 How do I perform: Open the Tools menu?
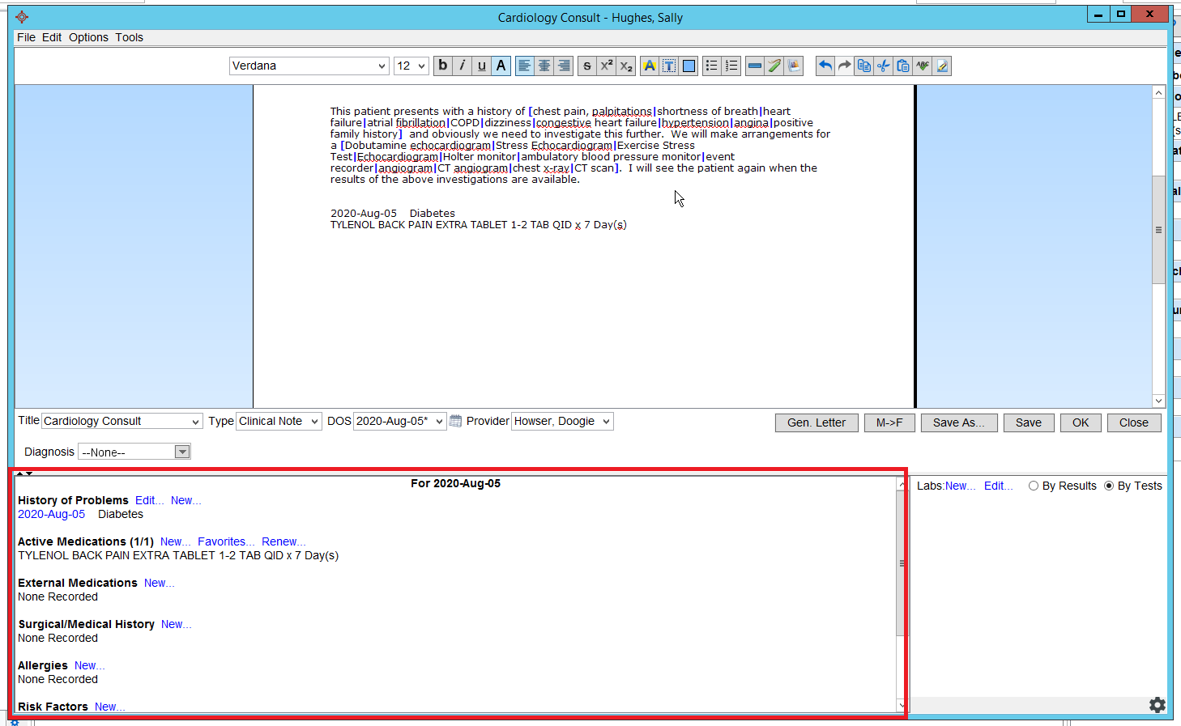coord(129,37)
